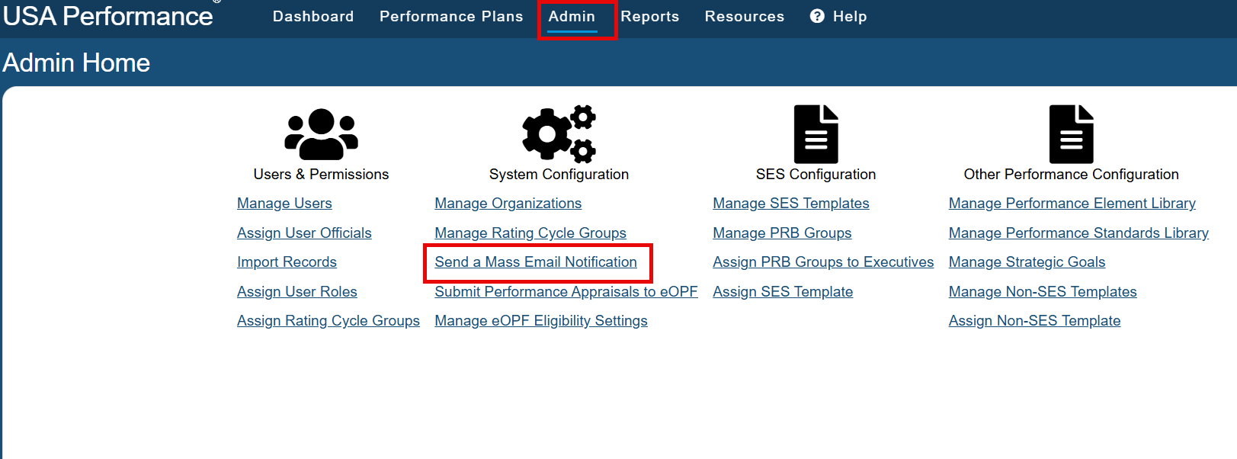1237x459 pixels.
Task: Click the Other Performance Configuration heading text
Action: (1071, 175)
